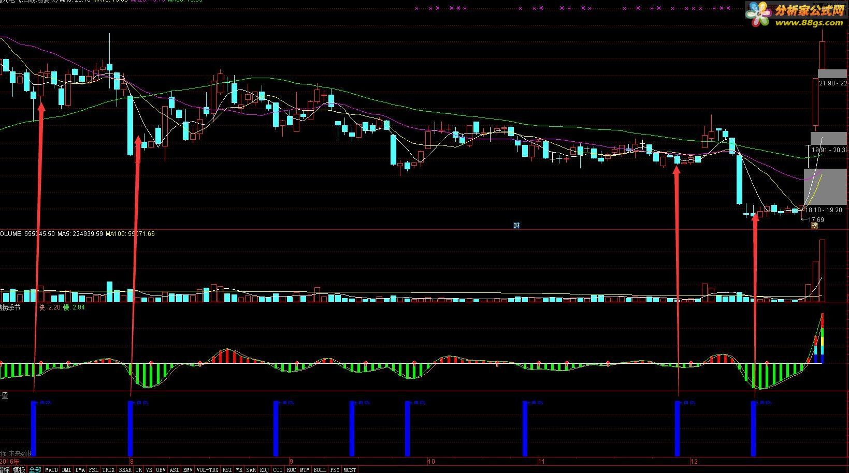849x473 pixels.
Task: Switch to the MCST indicator
Action: click(x=350, y=470)
